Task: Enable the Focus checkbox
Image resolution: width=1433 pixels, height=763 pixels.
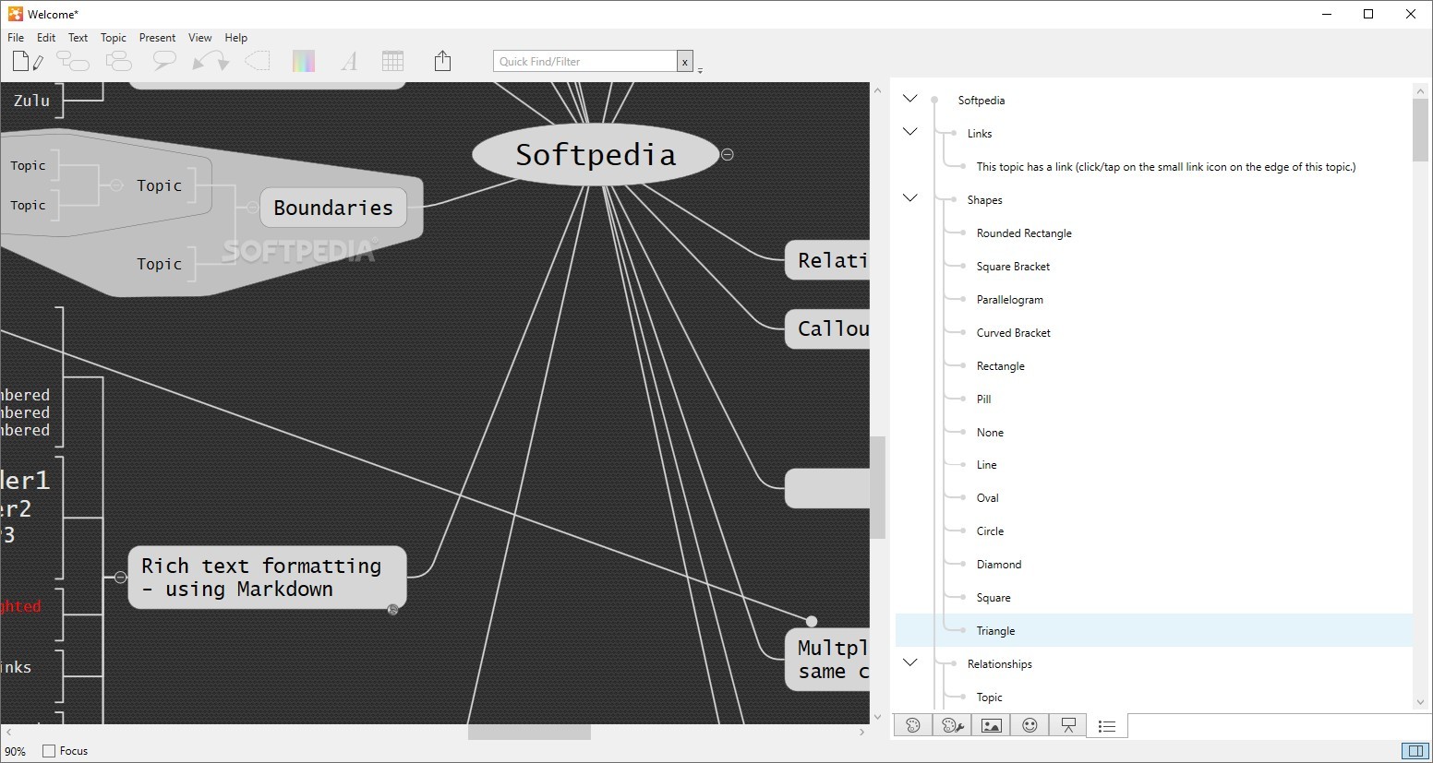Action: (49, 751)
